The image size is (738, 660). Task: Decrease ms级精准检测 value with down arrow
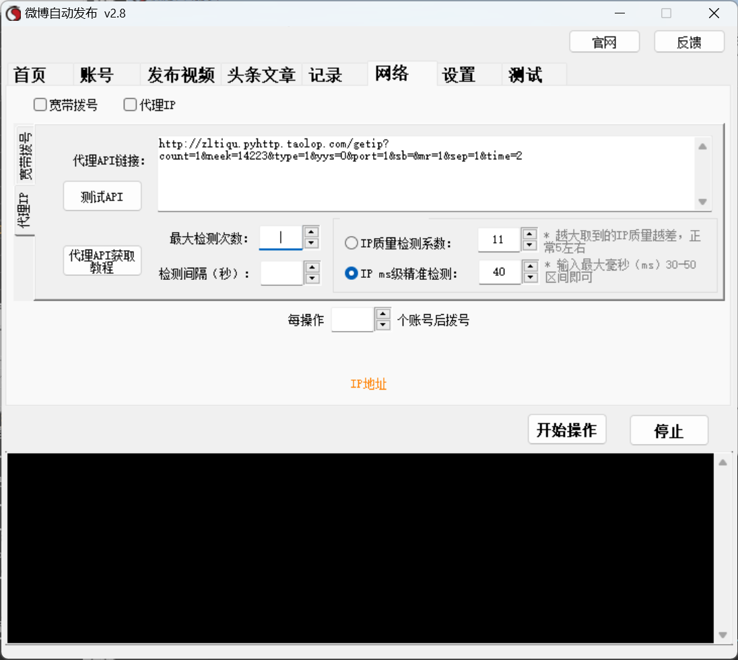click(531, 278)
